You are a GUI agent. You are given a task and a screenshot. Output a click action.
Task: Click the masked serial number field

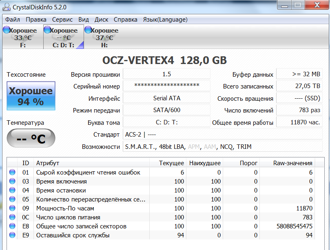166,86
